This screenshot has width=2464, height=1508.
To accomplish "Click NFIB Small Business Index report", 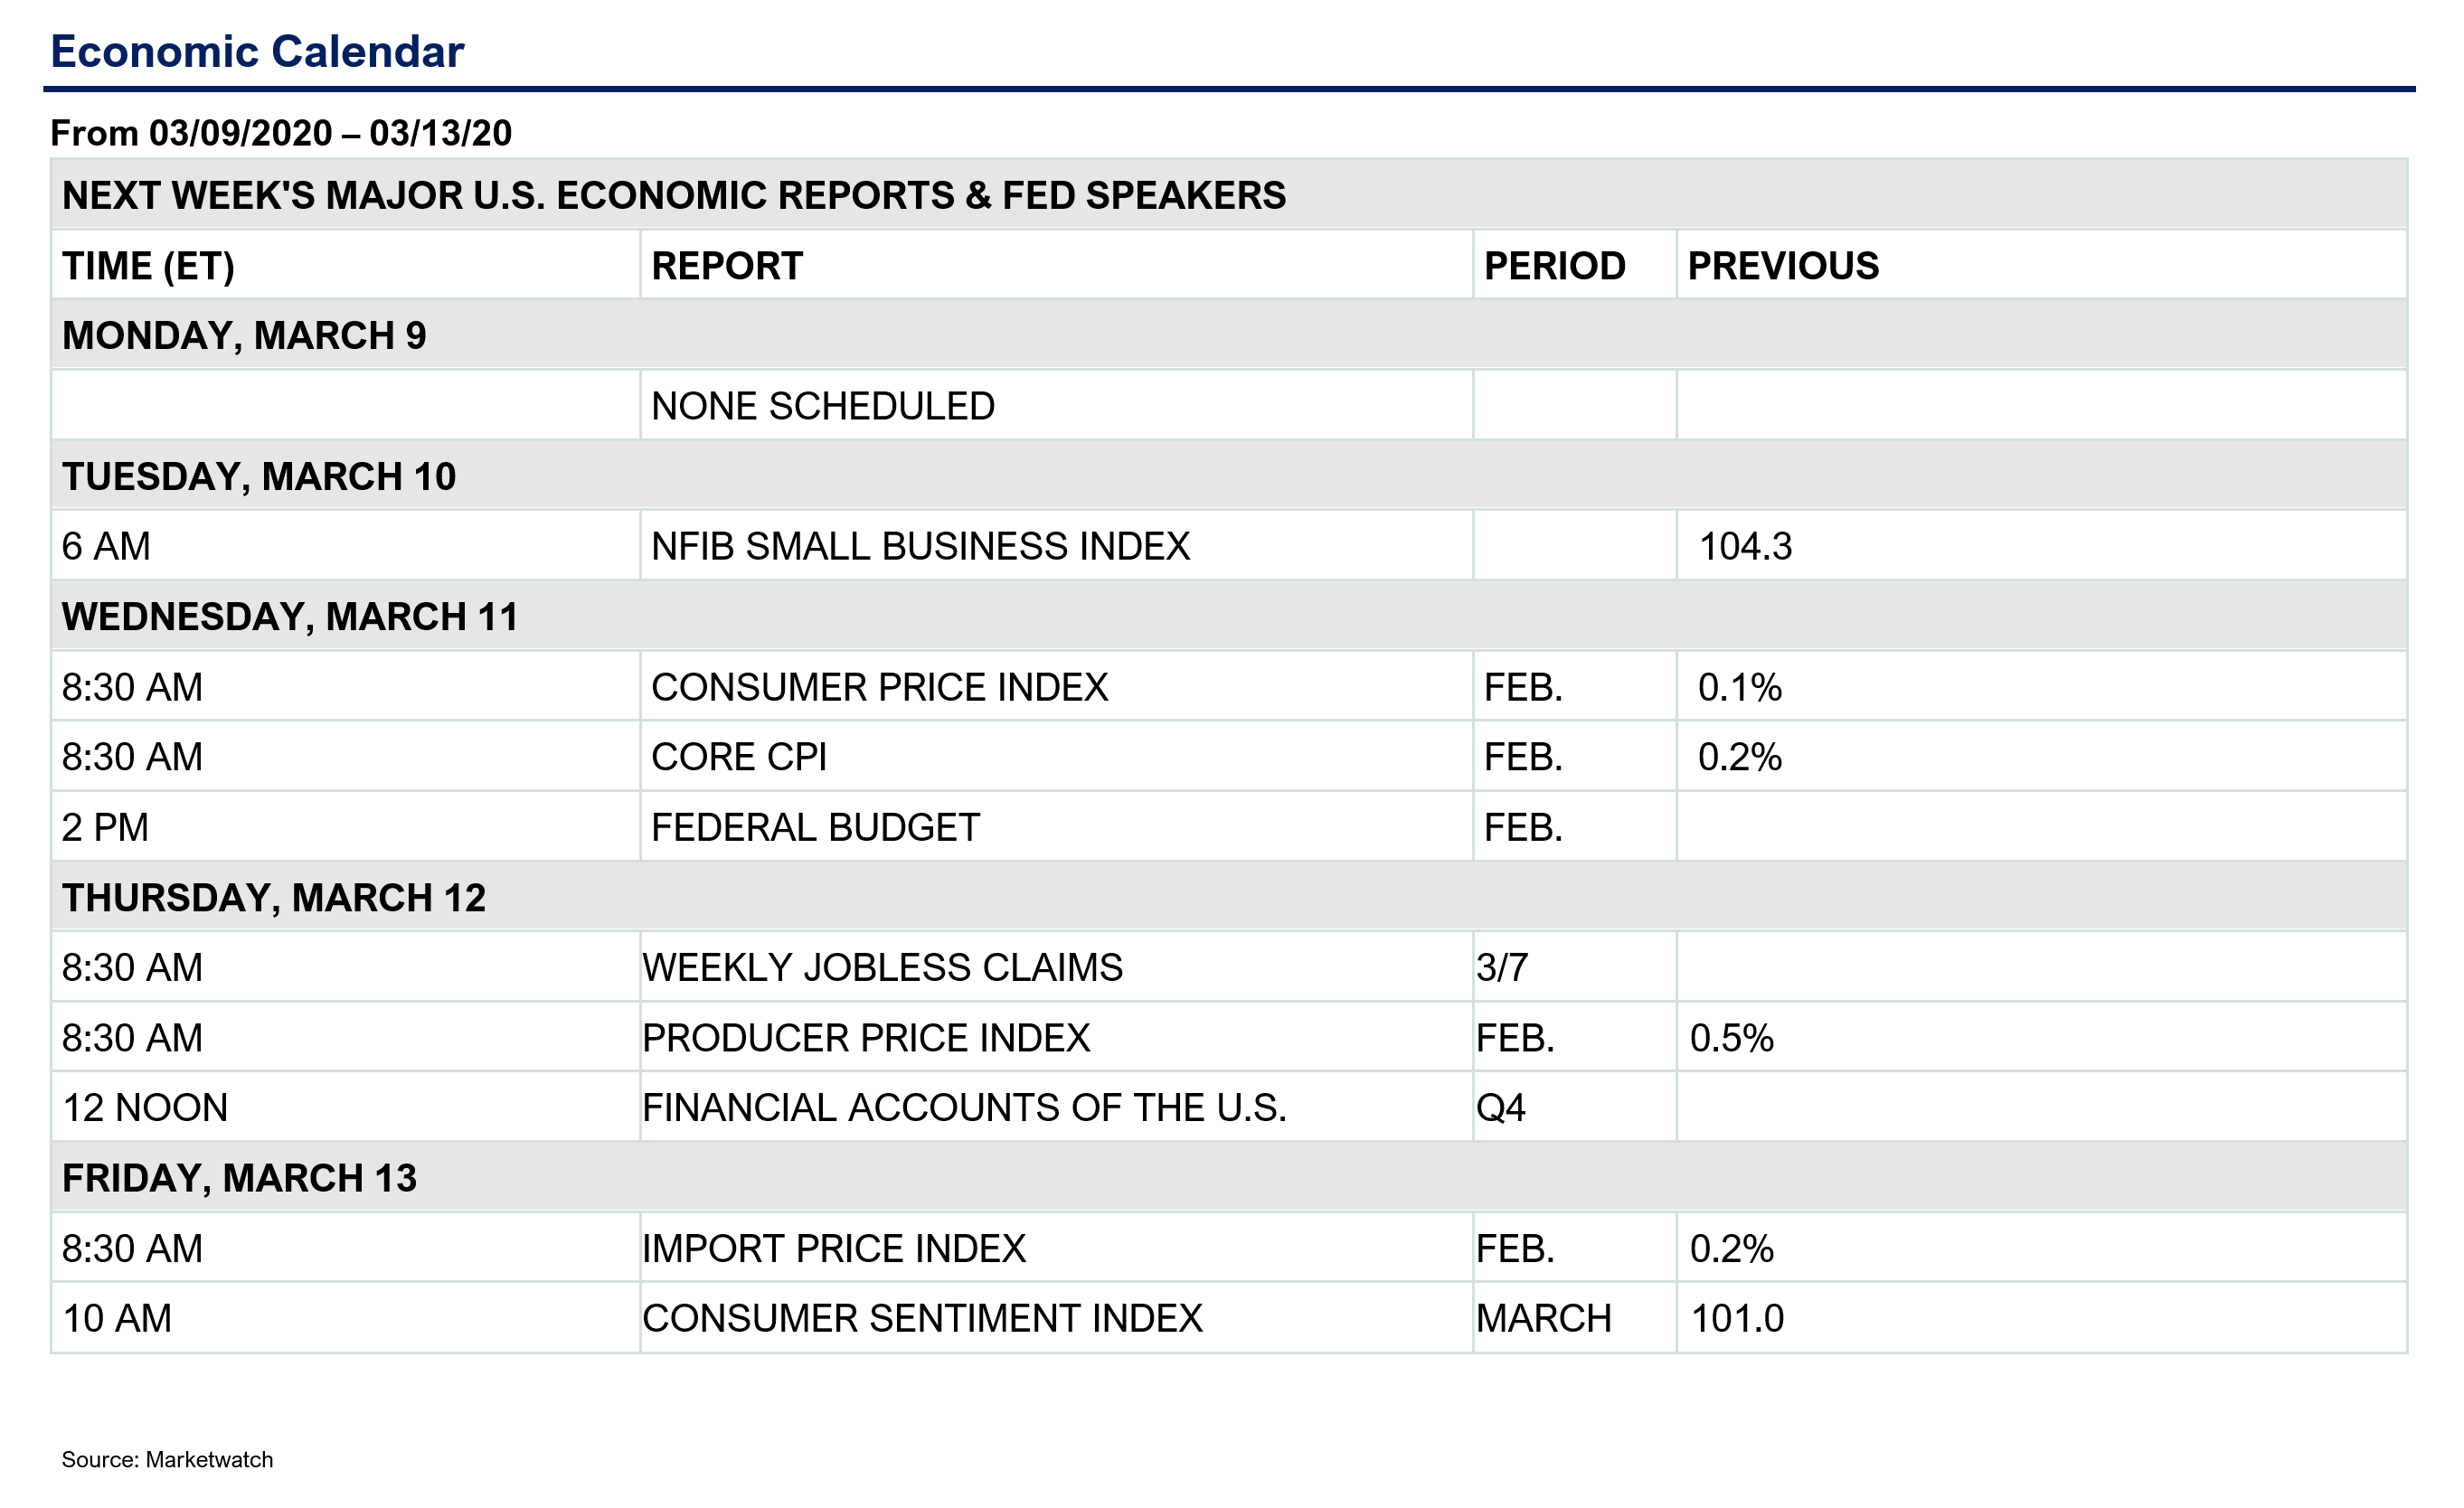I will (920, 546).
